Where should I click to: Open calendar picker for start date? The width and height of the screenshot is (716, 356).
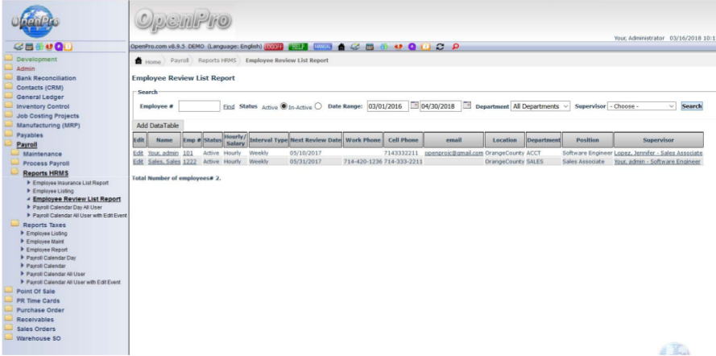pyautogui.click(x=415, y=106)
